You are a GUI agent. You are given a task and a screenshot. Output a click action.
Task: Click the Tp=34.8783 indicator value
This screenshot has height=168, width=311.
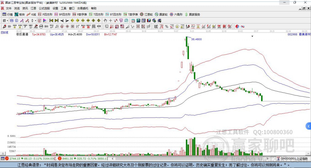[39, 34]
